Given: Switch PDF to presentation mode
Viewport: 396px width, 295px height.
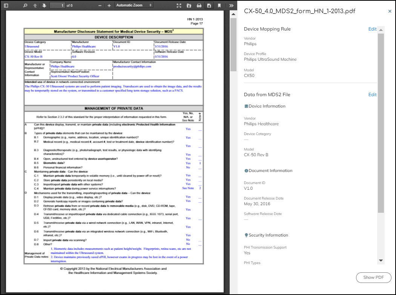Looking at the screenshot, I should click(x=179, y=5).
